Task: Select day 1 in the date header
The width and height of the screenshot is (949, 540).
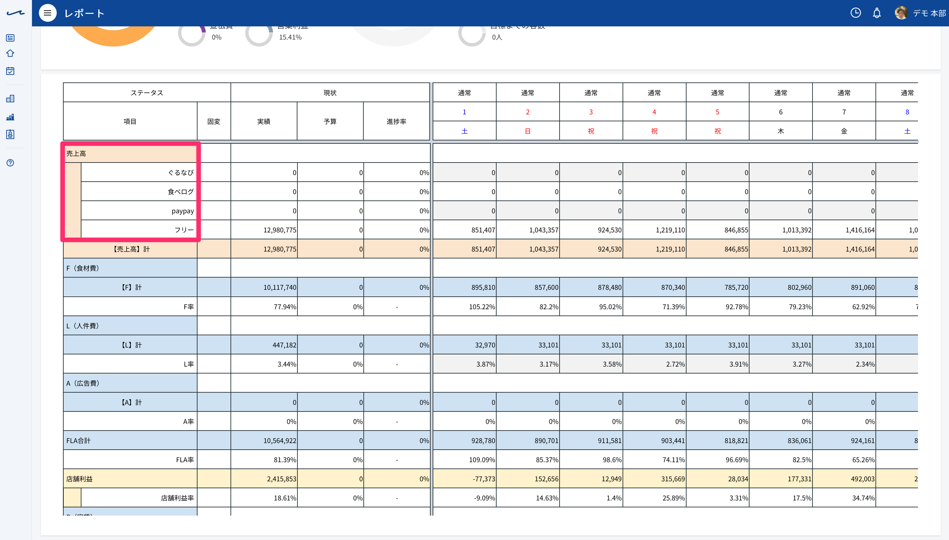Action: pos(464,112)
